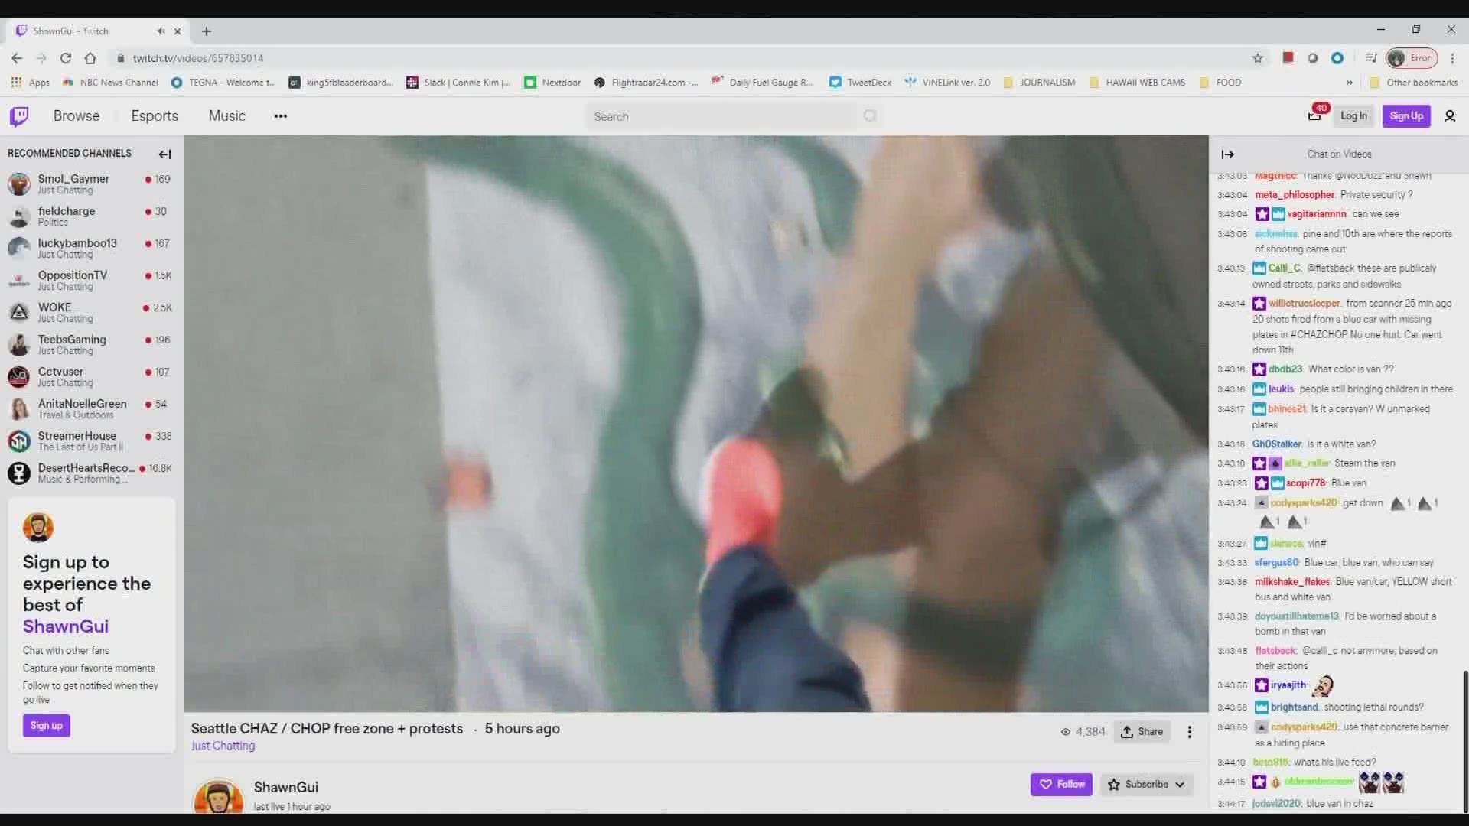Expand hidden bookmarks chevron
The width and height of the screenshot is (1469, 826).
pyautogui.click(x=1349, y=83)
